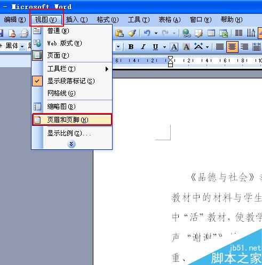Click the Tables and Borders pencil icon
Viewport: 262px width, 265px height.
coord(199,33)
